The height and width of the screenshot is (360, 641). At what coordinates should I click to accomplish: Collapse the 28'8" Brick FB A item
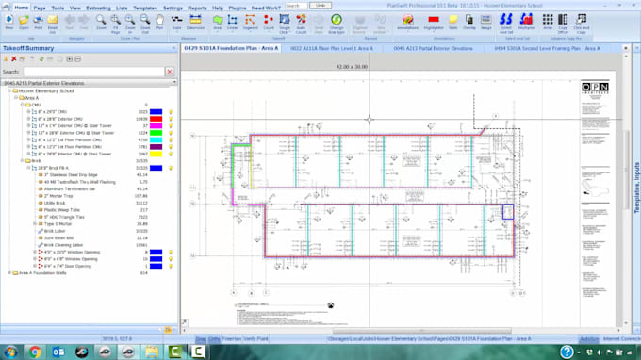(28, 168)
